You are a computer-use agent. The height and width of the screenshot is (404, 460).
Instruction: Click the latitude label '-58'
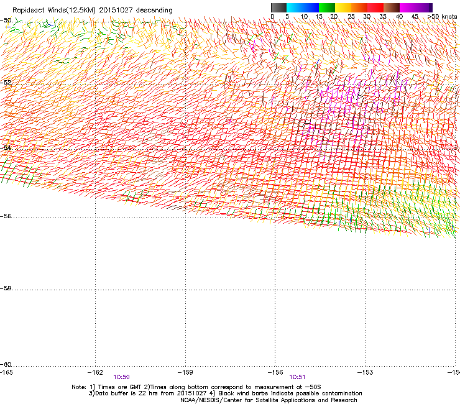click(x=6, y=288)
